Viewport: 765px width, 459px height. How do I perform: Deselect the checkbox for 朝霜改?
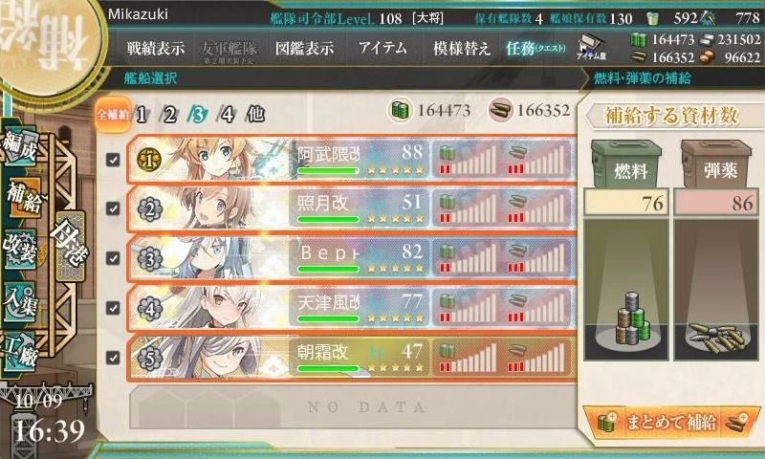point(113,358)
